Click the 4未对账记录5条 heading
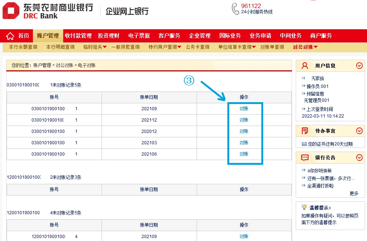The height and width of the screenshot is (241, 367). [66, 213]
